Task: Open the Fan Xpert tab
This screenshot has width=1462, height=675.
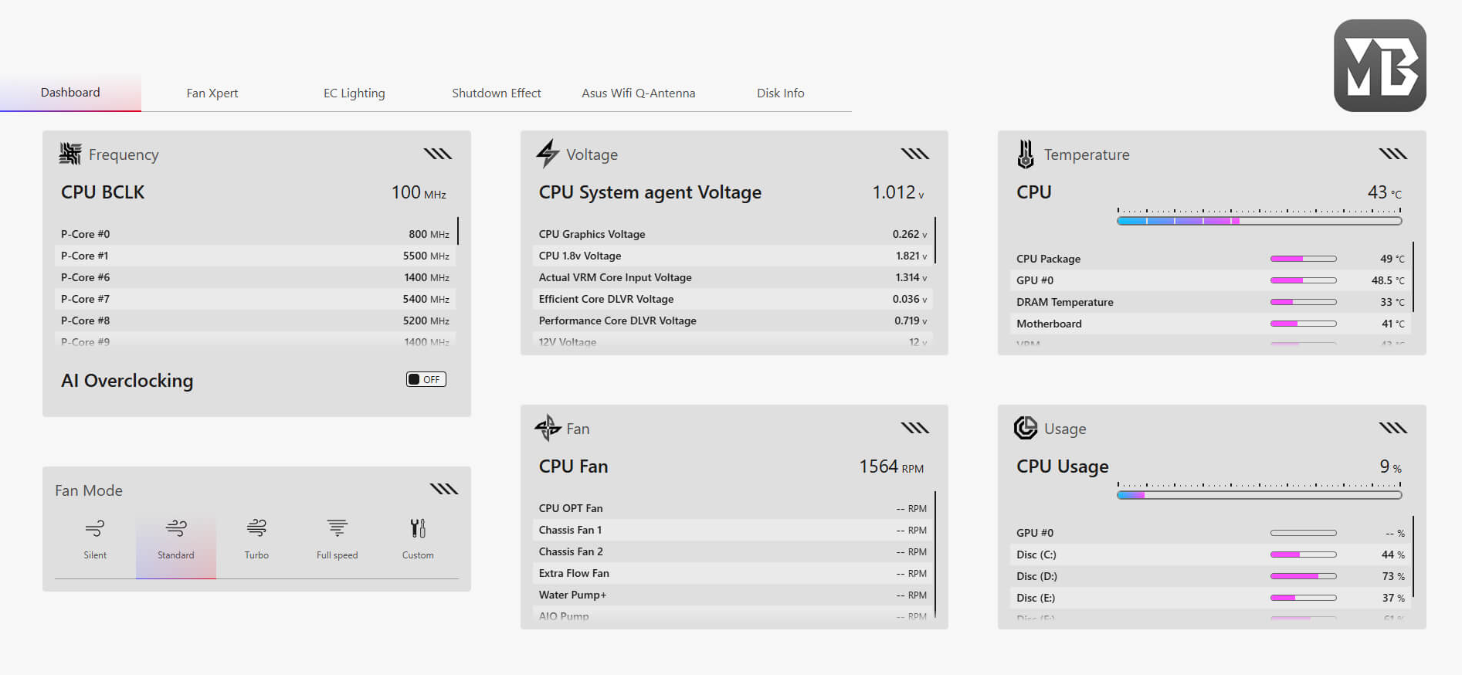Action: pos(212,93)
